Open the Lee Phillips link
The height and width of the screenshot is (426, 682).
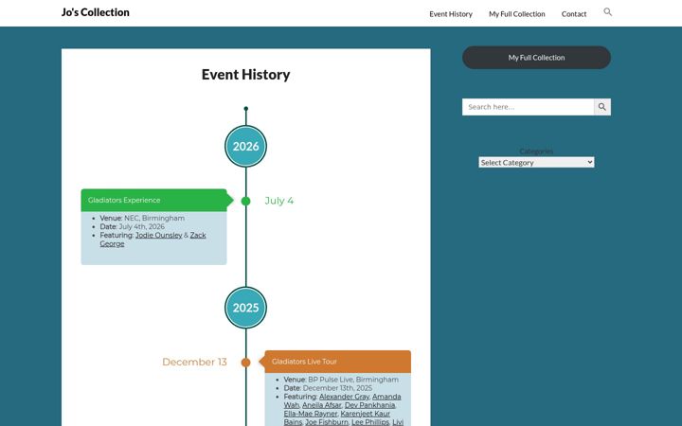pyautogui.click(x=370, y=422)
